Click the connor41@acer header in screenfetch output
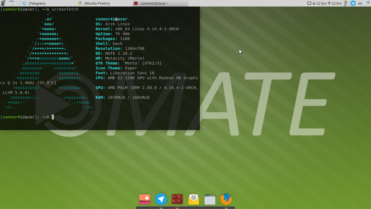 pyautogui.click(x=112, y=19)
